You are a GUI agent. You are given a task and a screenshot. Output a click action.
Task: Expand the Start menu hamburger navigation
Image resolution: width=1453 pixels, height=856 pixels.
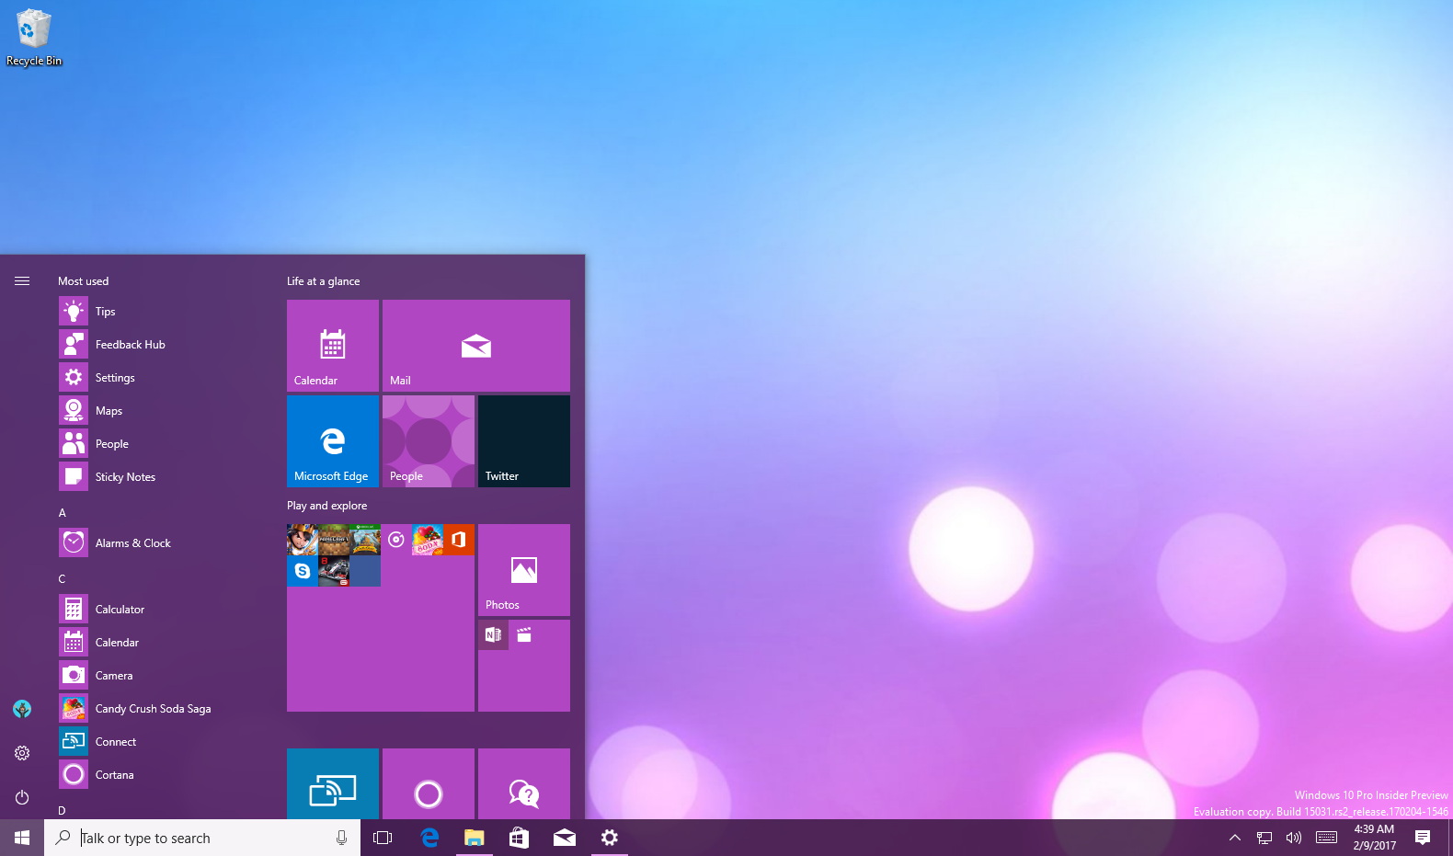(x=22, y=281)
